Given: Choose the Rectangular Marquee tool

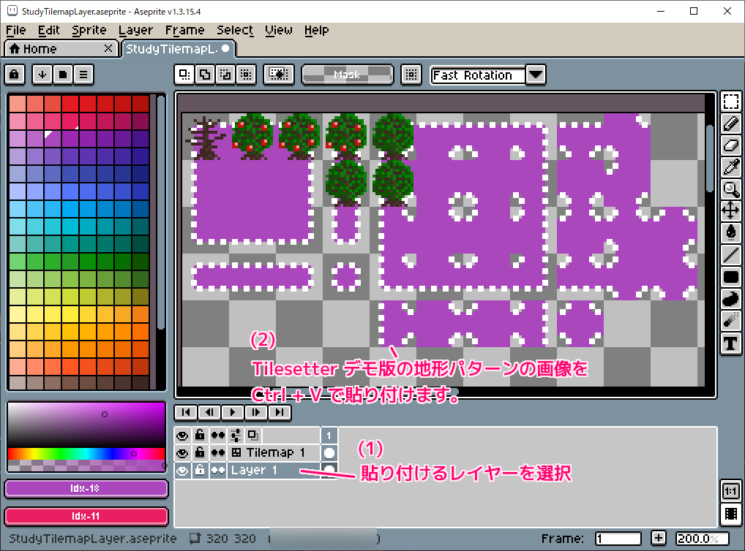Looking at the screenshot, I should pos(730,103).
